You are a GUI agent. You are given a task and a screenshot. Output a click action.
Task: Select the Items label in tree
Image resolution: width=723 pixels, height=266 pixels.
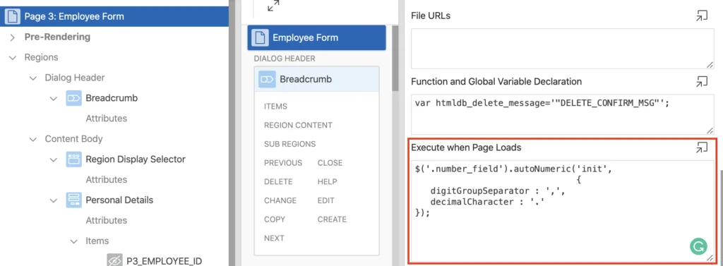97,241
